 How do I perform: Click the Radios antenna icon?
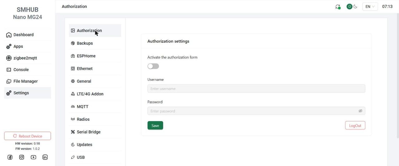click(x=73, y=119)
